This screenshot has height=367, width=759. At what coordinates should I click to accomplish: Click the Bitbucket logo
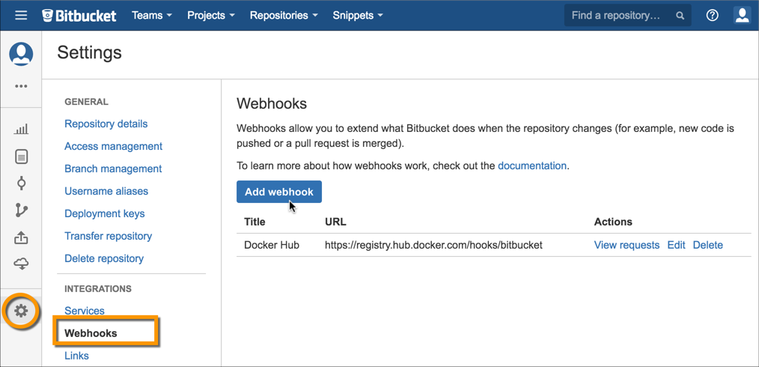(x=79, y=15)
